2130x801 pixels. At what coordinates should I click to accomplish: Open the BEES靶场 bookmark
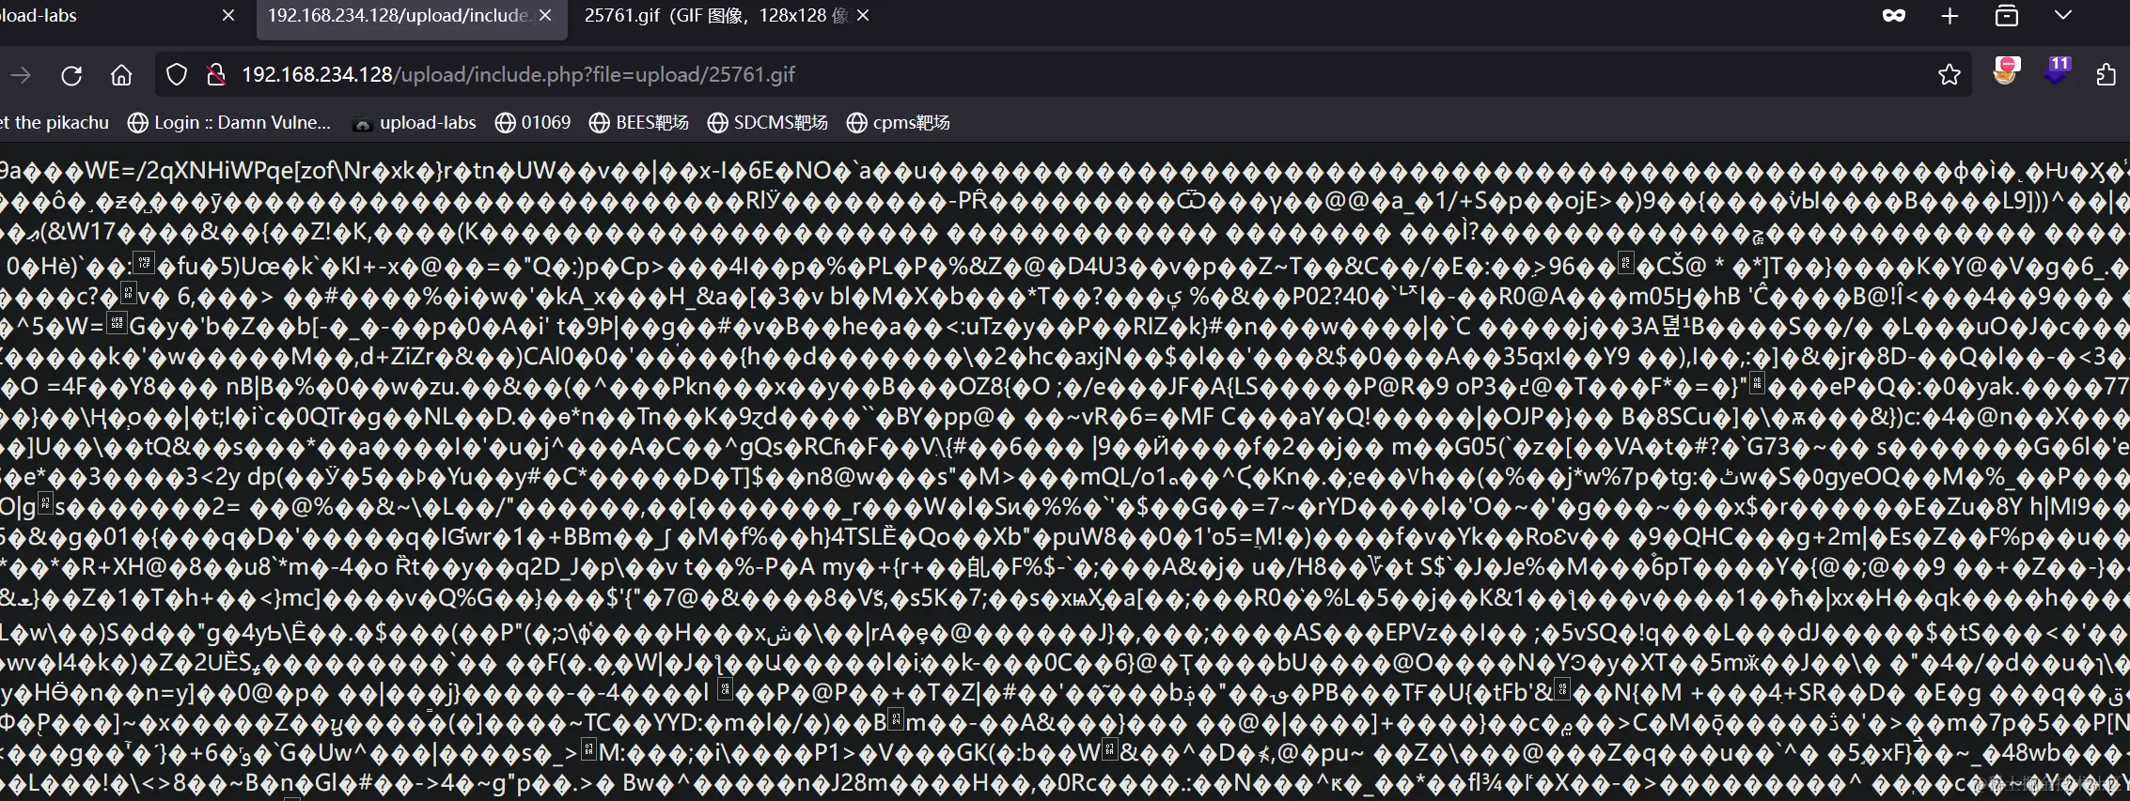(639, 123)
